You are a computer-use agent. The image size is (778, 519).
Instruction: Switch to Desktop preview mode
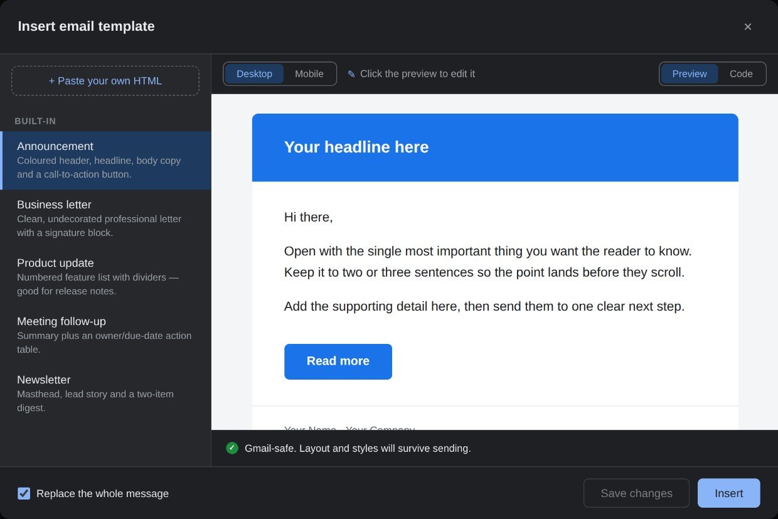254,73
